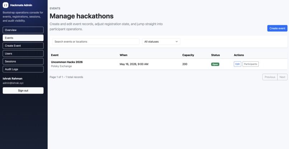289x149 pixels.
Task: Edit the Uncommon Hacks 2026 event
Action: coord(237,64)
